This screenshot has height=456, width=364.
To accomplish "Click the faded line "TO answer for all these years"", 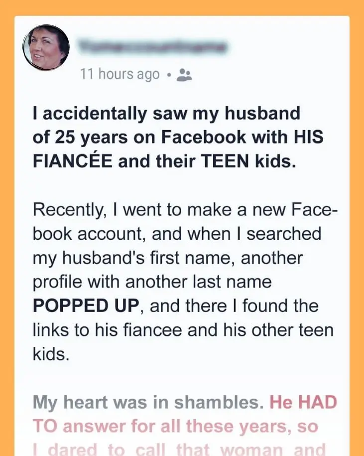I will pos(175,426).
